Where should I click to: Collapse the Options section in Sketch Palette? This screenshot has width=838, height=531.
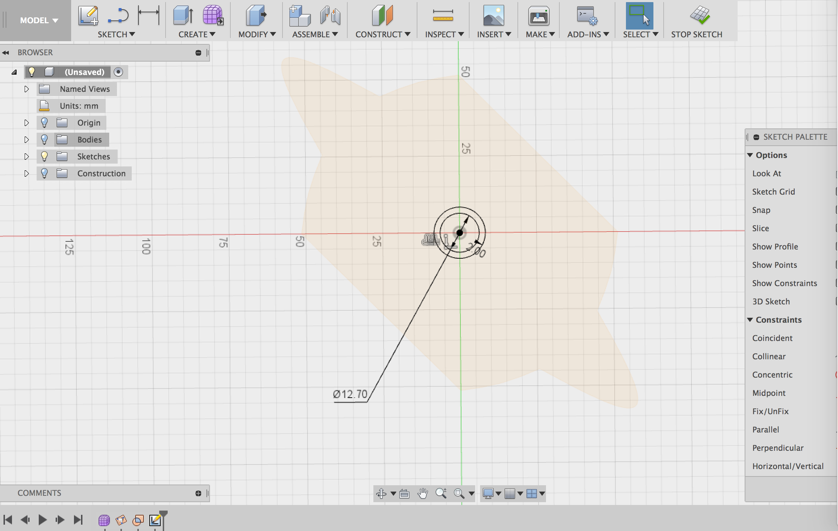pyautogui.click(x=750, y=155)
